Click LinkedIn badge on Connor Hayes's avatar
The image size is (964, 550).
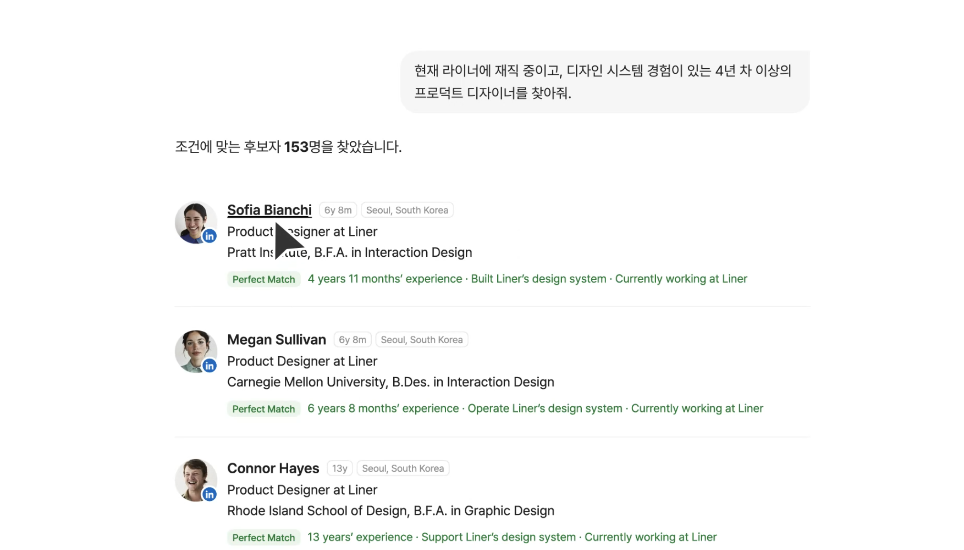point(209,495)
